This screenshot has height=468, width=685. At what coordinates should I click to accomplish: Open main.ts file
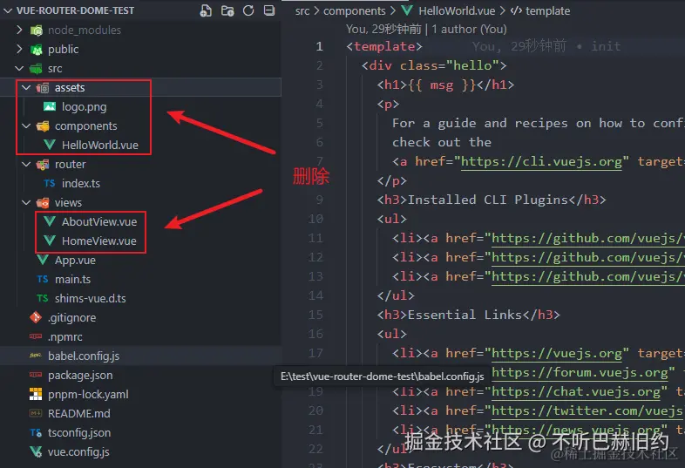73,279
